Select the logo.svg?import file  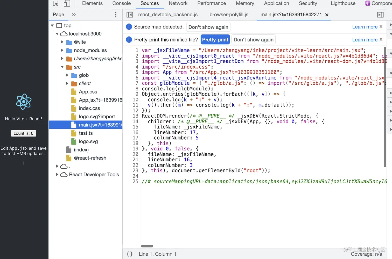[x=97, y=117]
